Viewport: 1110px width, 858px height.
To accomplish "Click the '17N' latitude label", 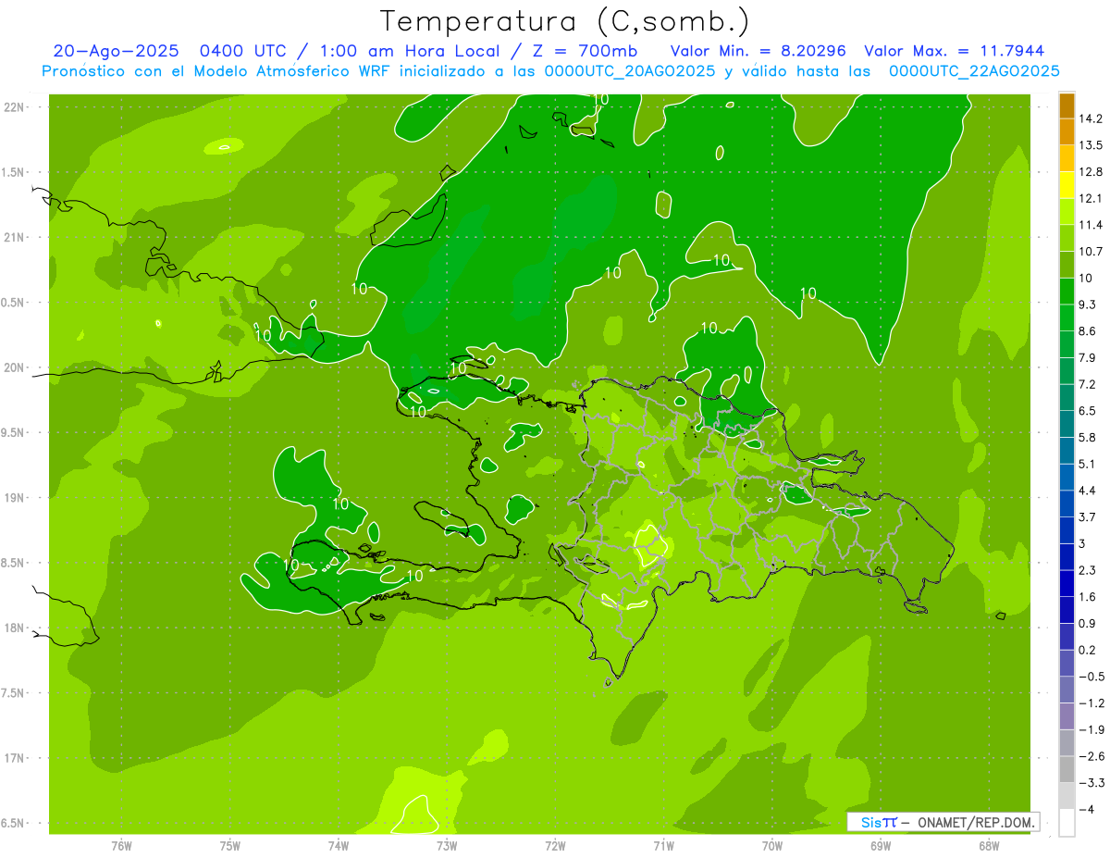I will tap(14, 758).
